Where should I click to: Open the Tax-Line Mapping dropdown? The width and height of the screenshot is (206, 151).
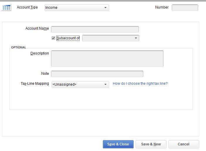[x=80, y=84]
